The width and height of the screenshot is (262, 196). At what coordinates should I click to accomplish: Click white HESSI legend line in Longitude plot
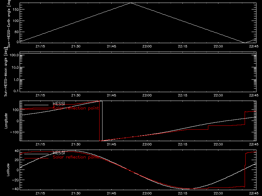tap(36, 105)
